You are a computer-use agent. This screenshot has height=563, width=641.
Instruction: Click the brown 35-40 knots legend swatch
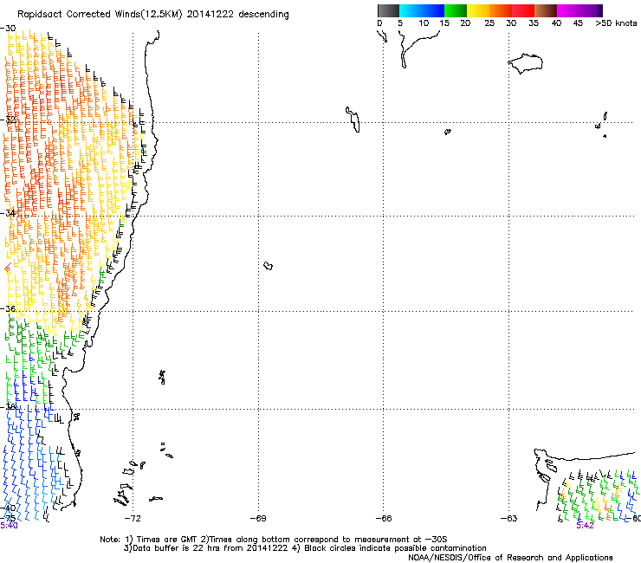[546, 10]
